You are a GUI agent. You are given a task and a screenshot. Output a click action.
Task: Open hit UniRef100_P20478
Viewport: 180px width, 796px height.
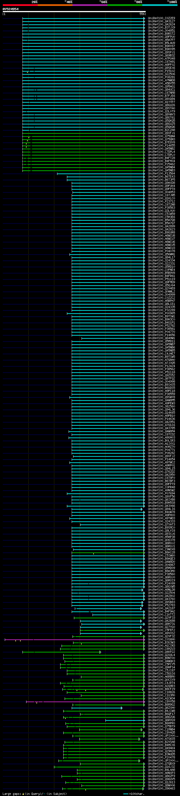(161, 757)
